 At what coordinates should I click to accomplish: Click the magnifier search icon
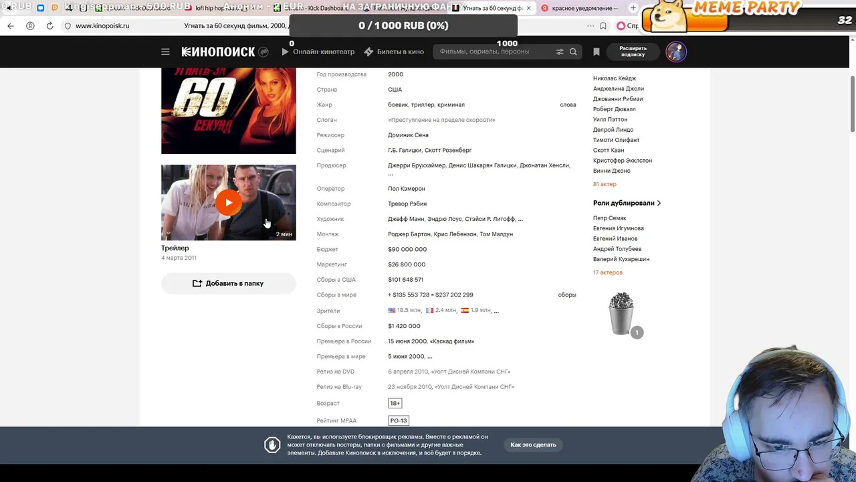(573, 52)
